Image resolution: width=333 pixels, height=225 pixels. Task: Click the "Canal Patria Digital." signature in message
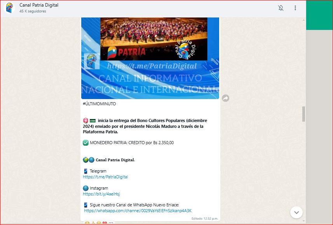click(115, 160)
